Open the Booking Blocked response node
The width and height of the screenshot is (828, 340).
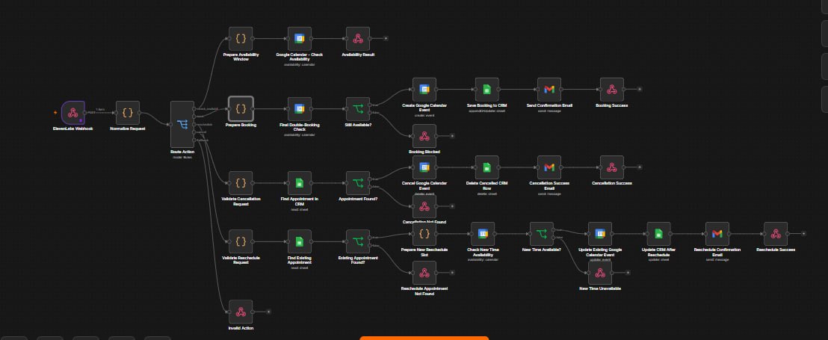coord(424,136)
